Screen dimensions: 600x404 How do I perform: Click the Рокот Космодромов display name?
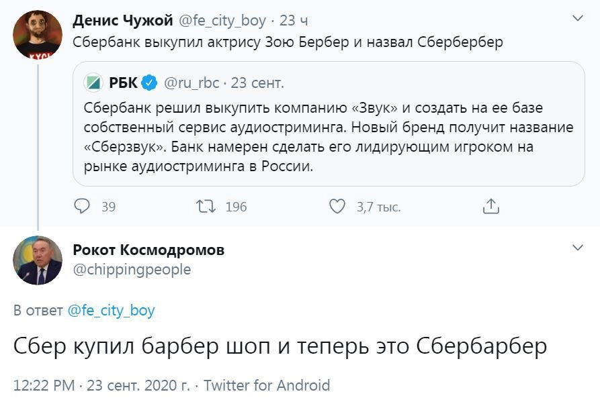148,250
